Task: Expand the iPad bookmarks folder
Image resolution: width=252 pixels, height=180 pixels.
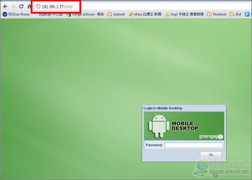Action: tap(235, 14)
